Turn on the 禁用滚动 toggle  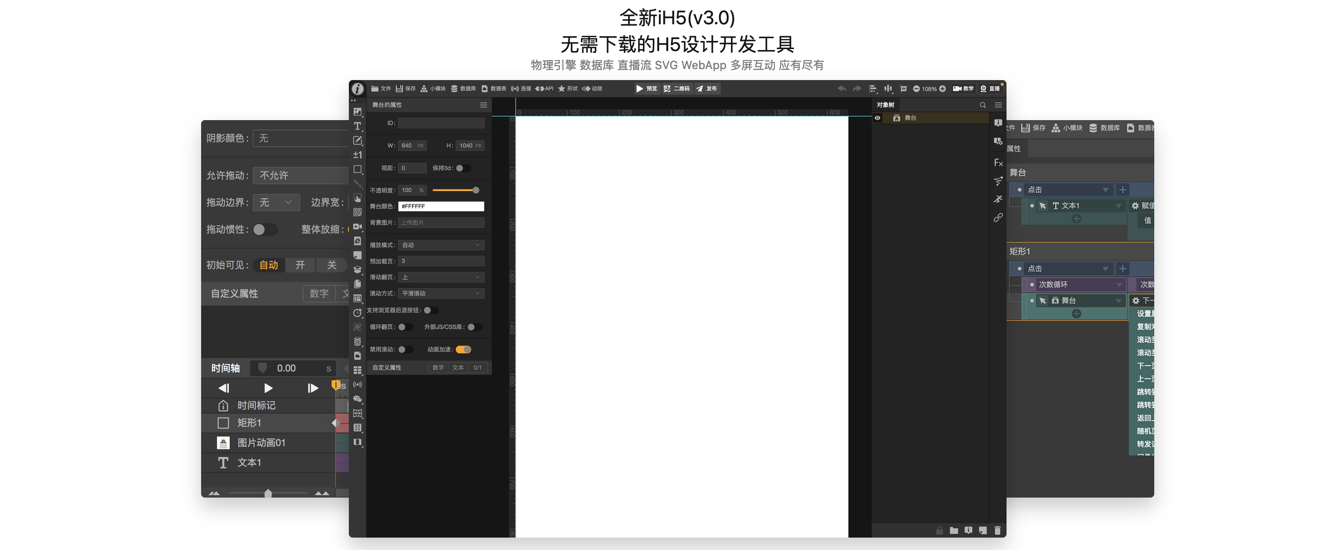[406, 349]
